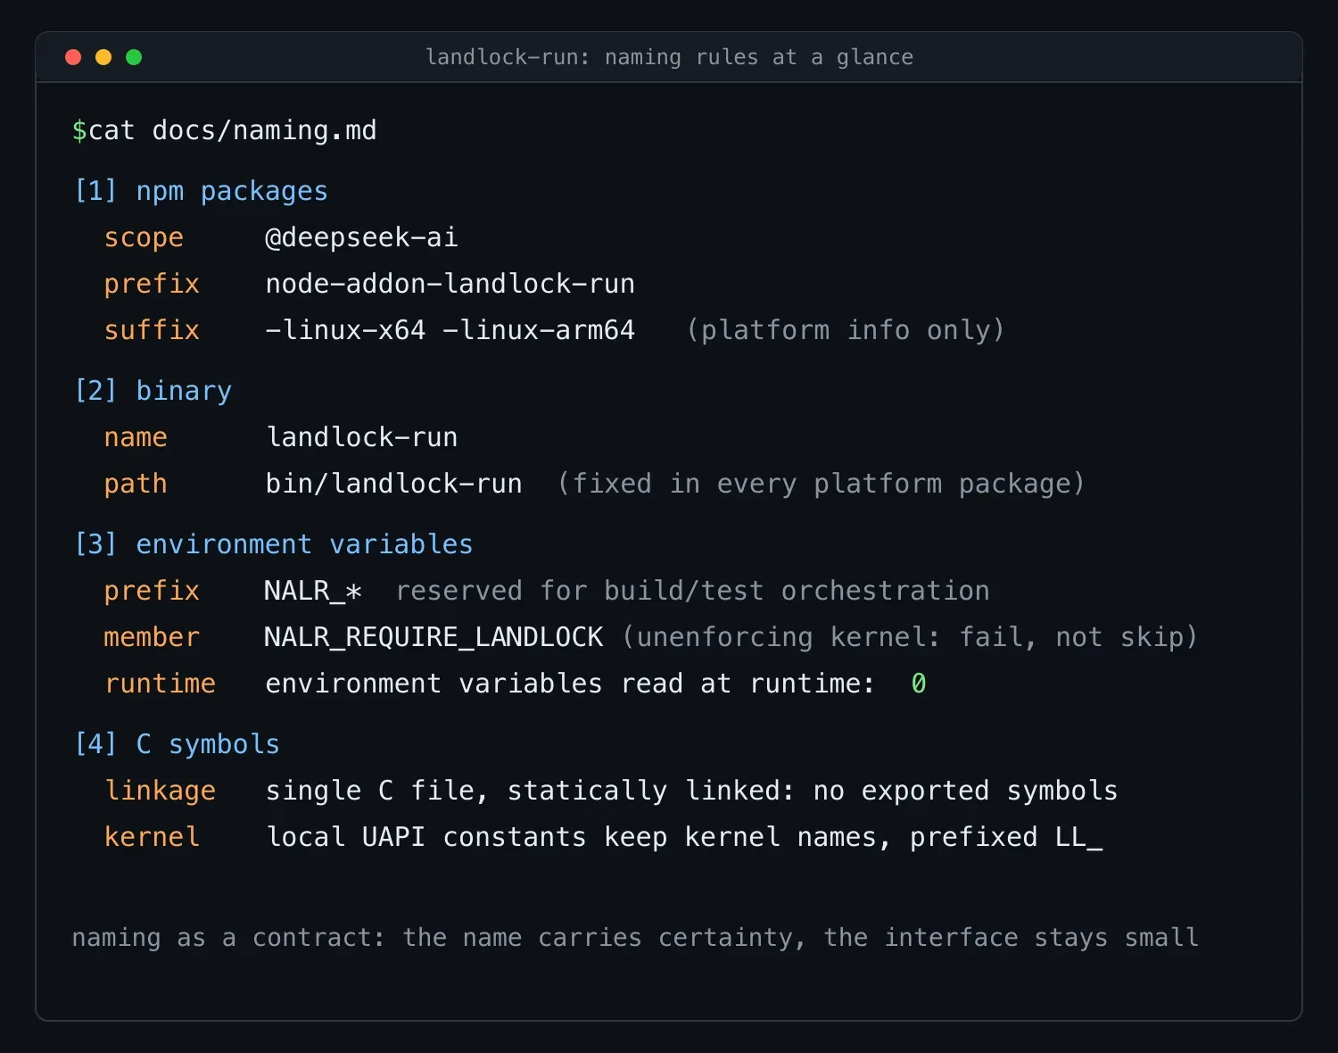Viewport: 1338px width, 1053px height.
Task: Click the 'scope' key label
Action: [x=144, y=237]
